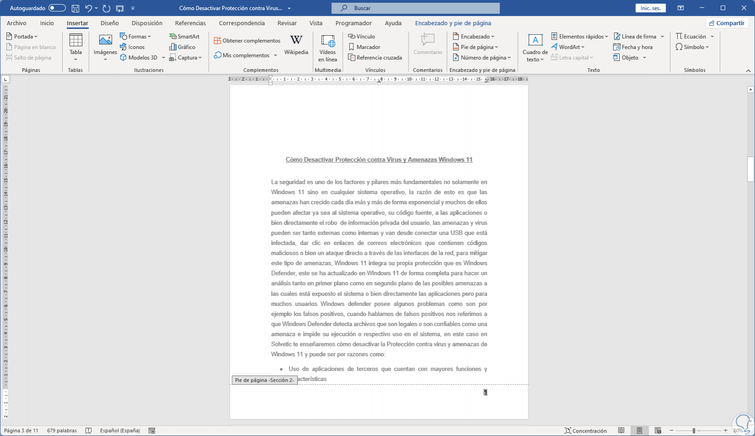Click the Inic. ses. sign-in button
The width and height of the screenshot is (755, 436).
[650, 8]
